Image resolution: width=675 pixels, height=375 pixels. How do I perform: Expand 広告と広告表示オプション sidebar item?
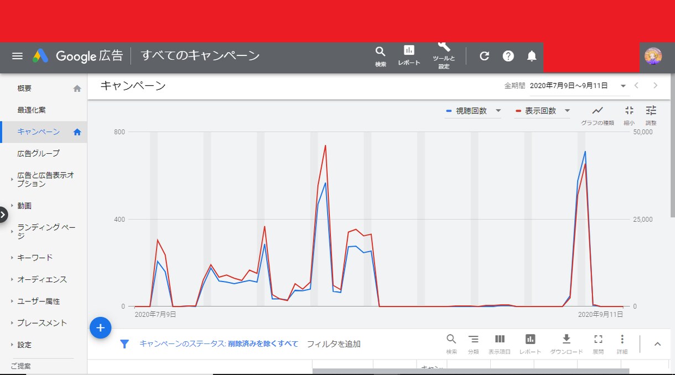click(x=43, y=179)
